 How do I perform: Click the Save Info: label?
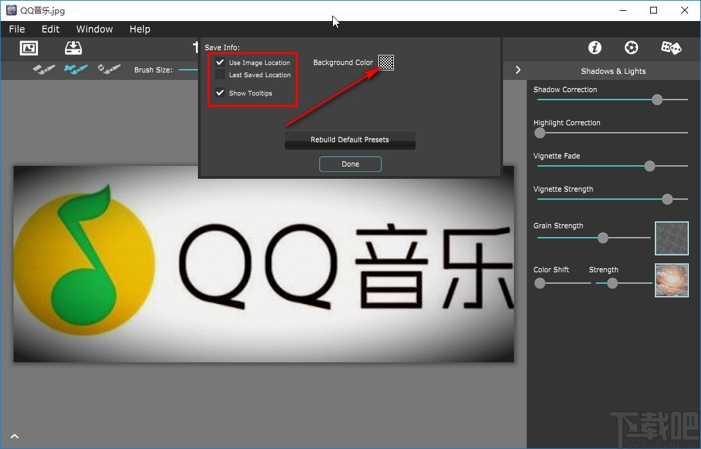tap(222, 47)
